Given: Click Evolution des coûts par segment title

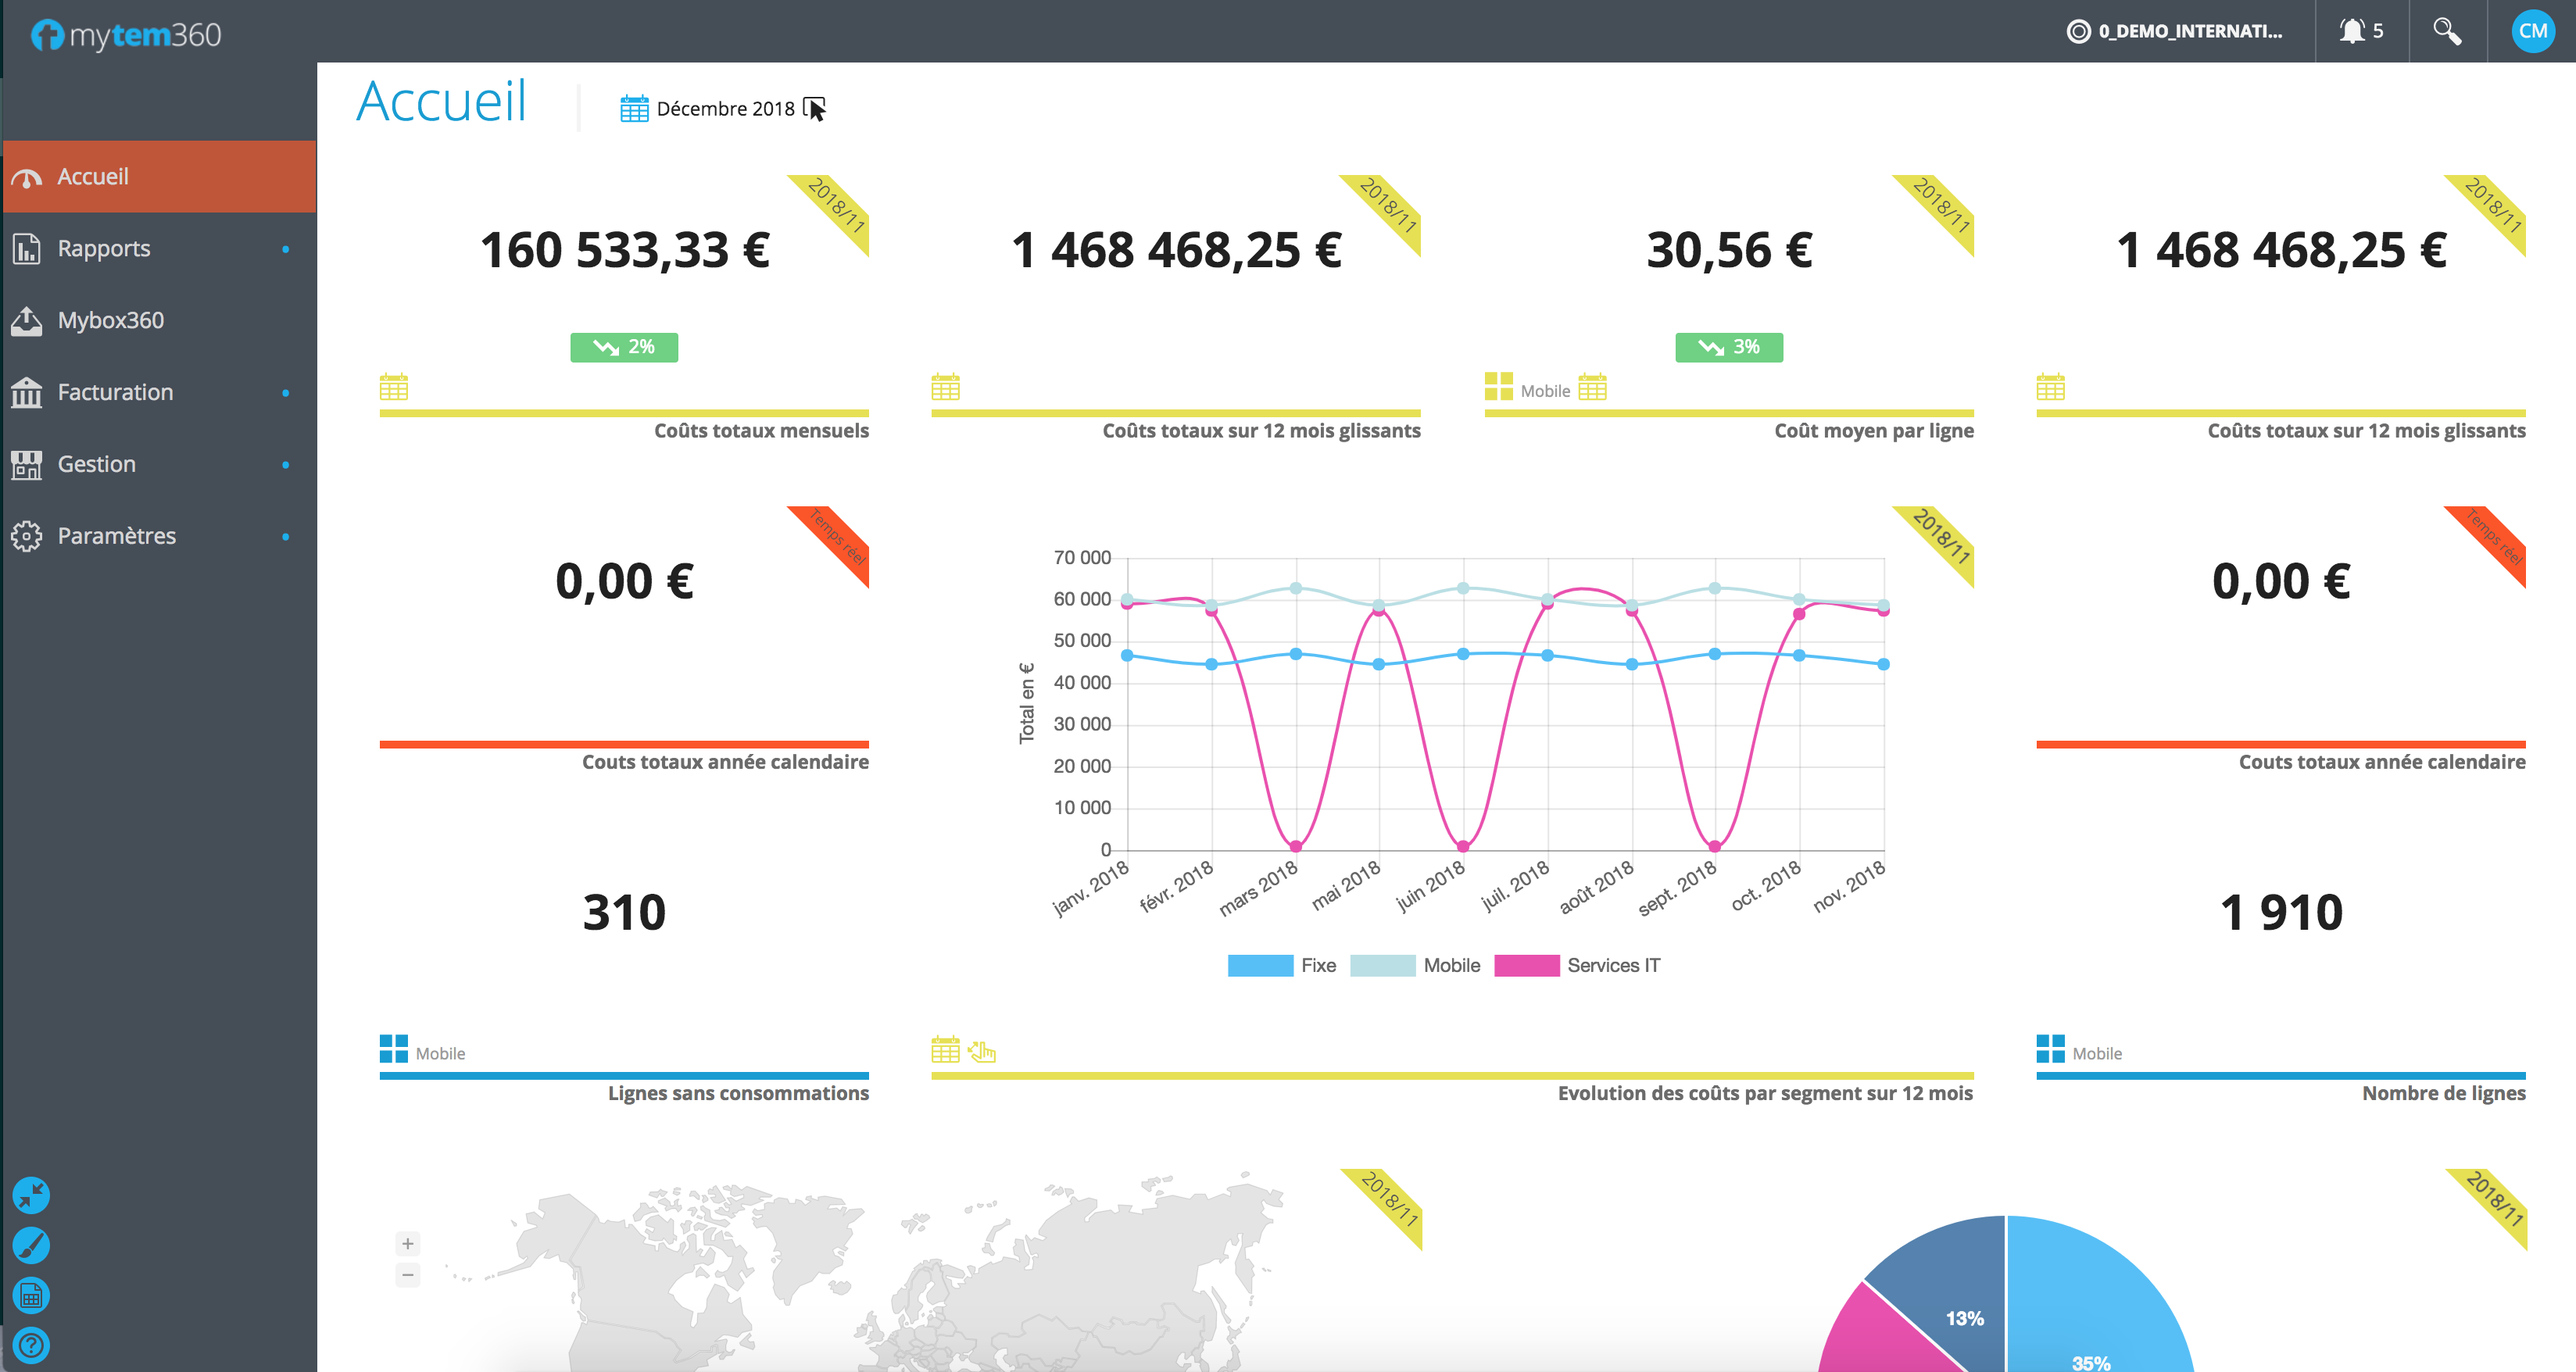Looking at the screenshot, I should pos(1765,1093).
